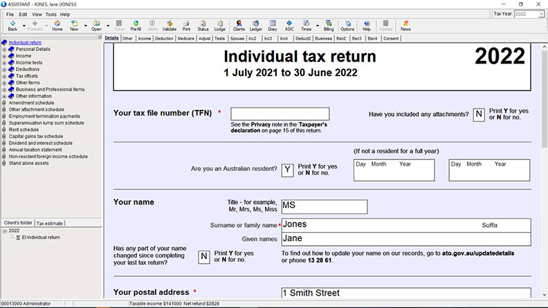Toggle the Australian resident Y/N box

click(287, 171)
